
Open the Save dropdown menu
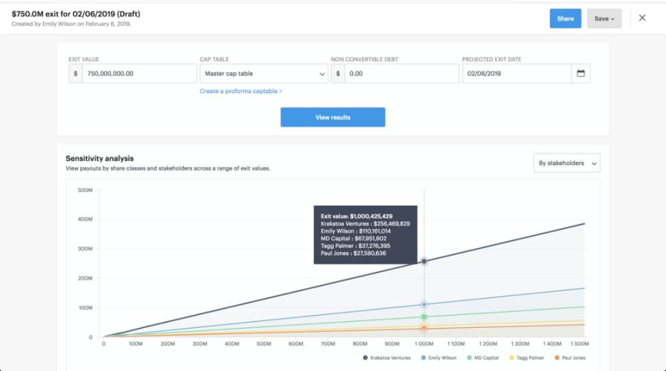coord(604,18)
